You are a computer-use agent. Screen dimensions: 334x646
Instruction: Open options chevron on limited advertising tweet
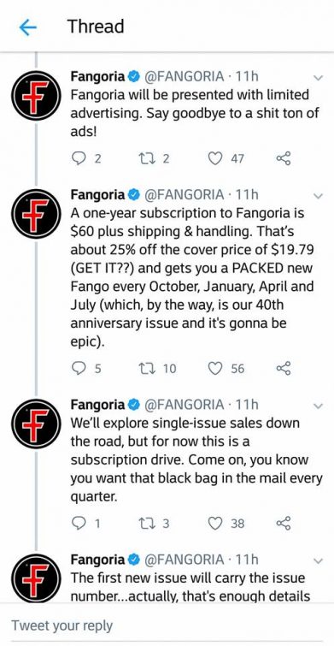(318, 78)
